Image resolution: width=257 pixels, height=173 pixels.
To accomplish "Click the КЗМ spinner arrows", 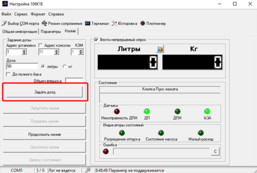I will (81, 52).
